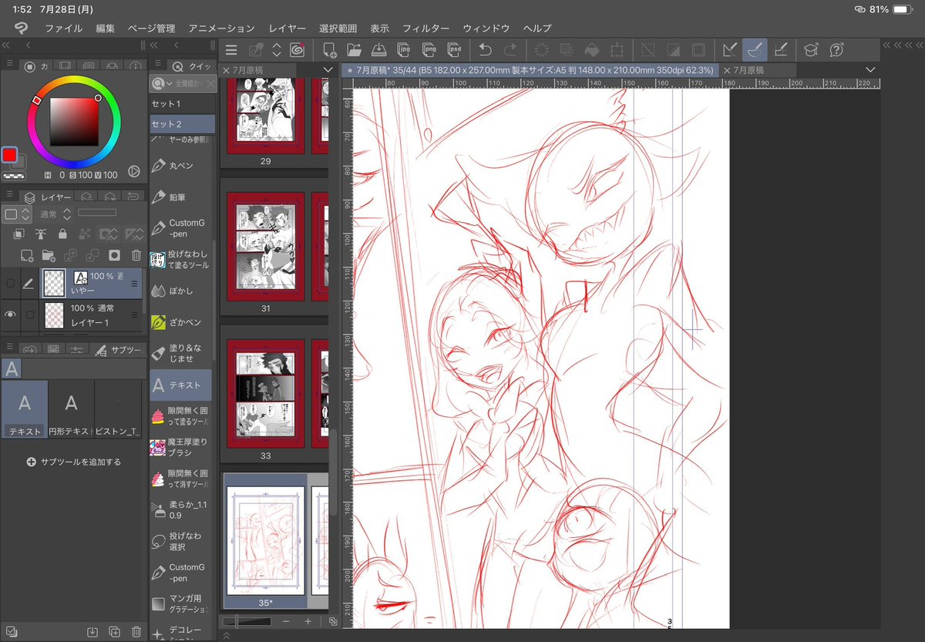Click the Fill bucket icon in command bar
925x642 pixels.
click(x=591, y=50)
